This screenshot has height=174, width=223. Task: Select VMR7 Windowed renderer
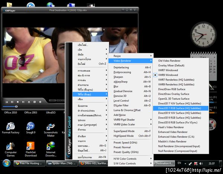(181, 70)
